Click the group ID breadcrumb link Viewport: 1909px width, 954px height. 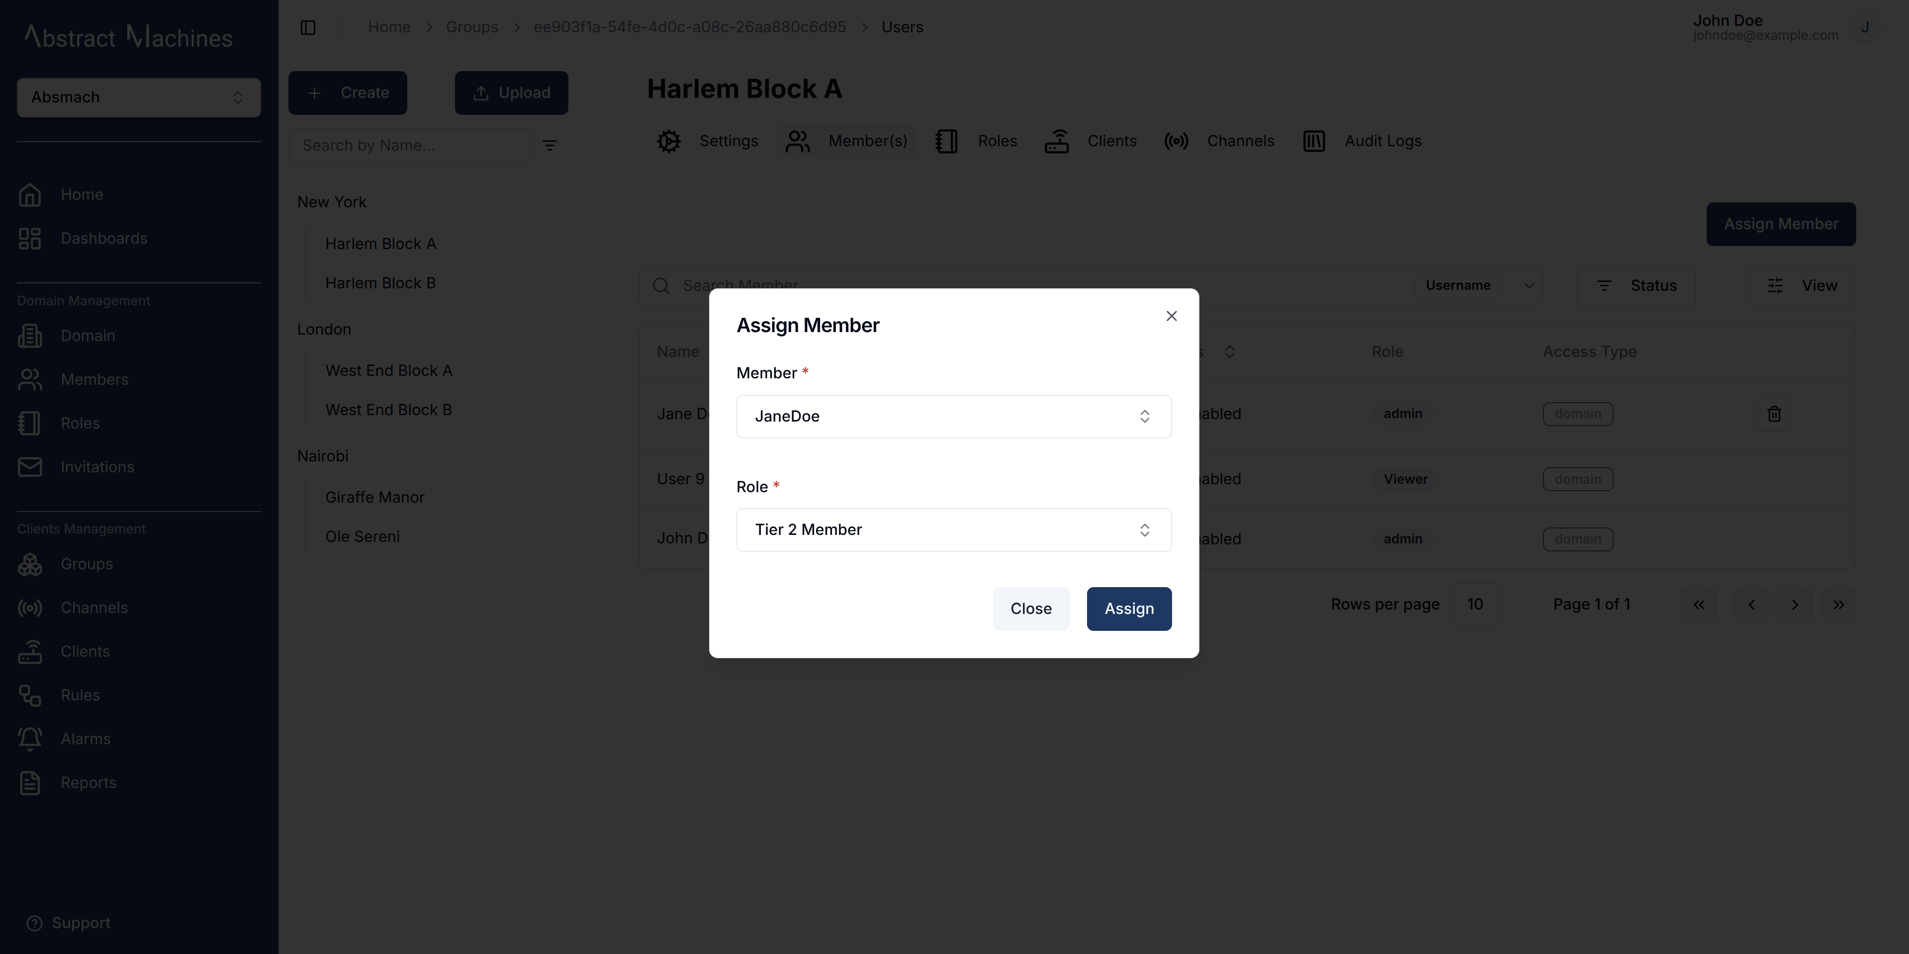(689, 27)
